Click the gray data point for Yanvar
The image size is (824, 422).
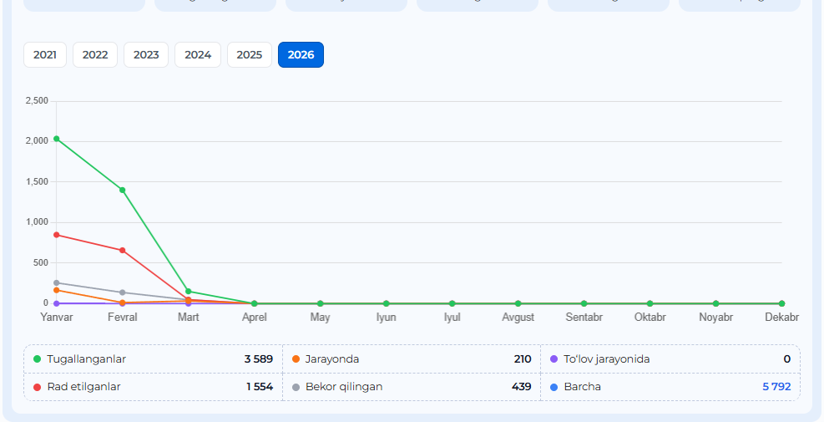click(x=57, y=282)
